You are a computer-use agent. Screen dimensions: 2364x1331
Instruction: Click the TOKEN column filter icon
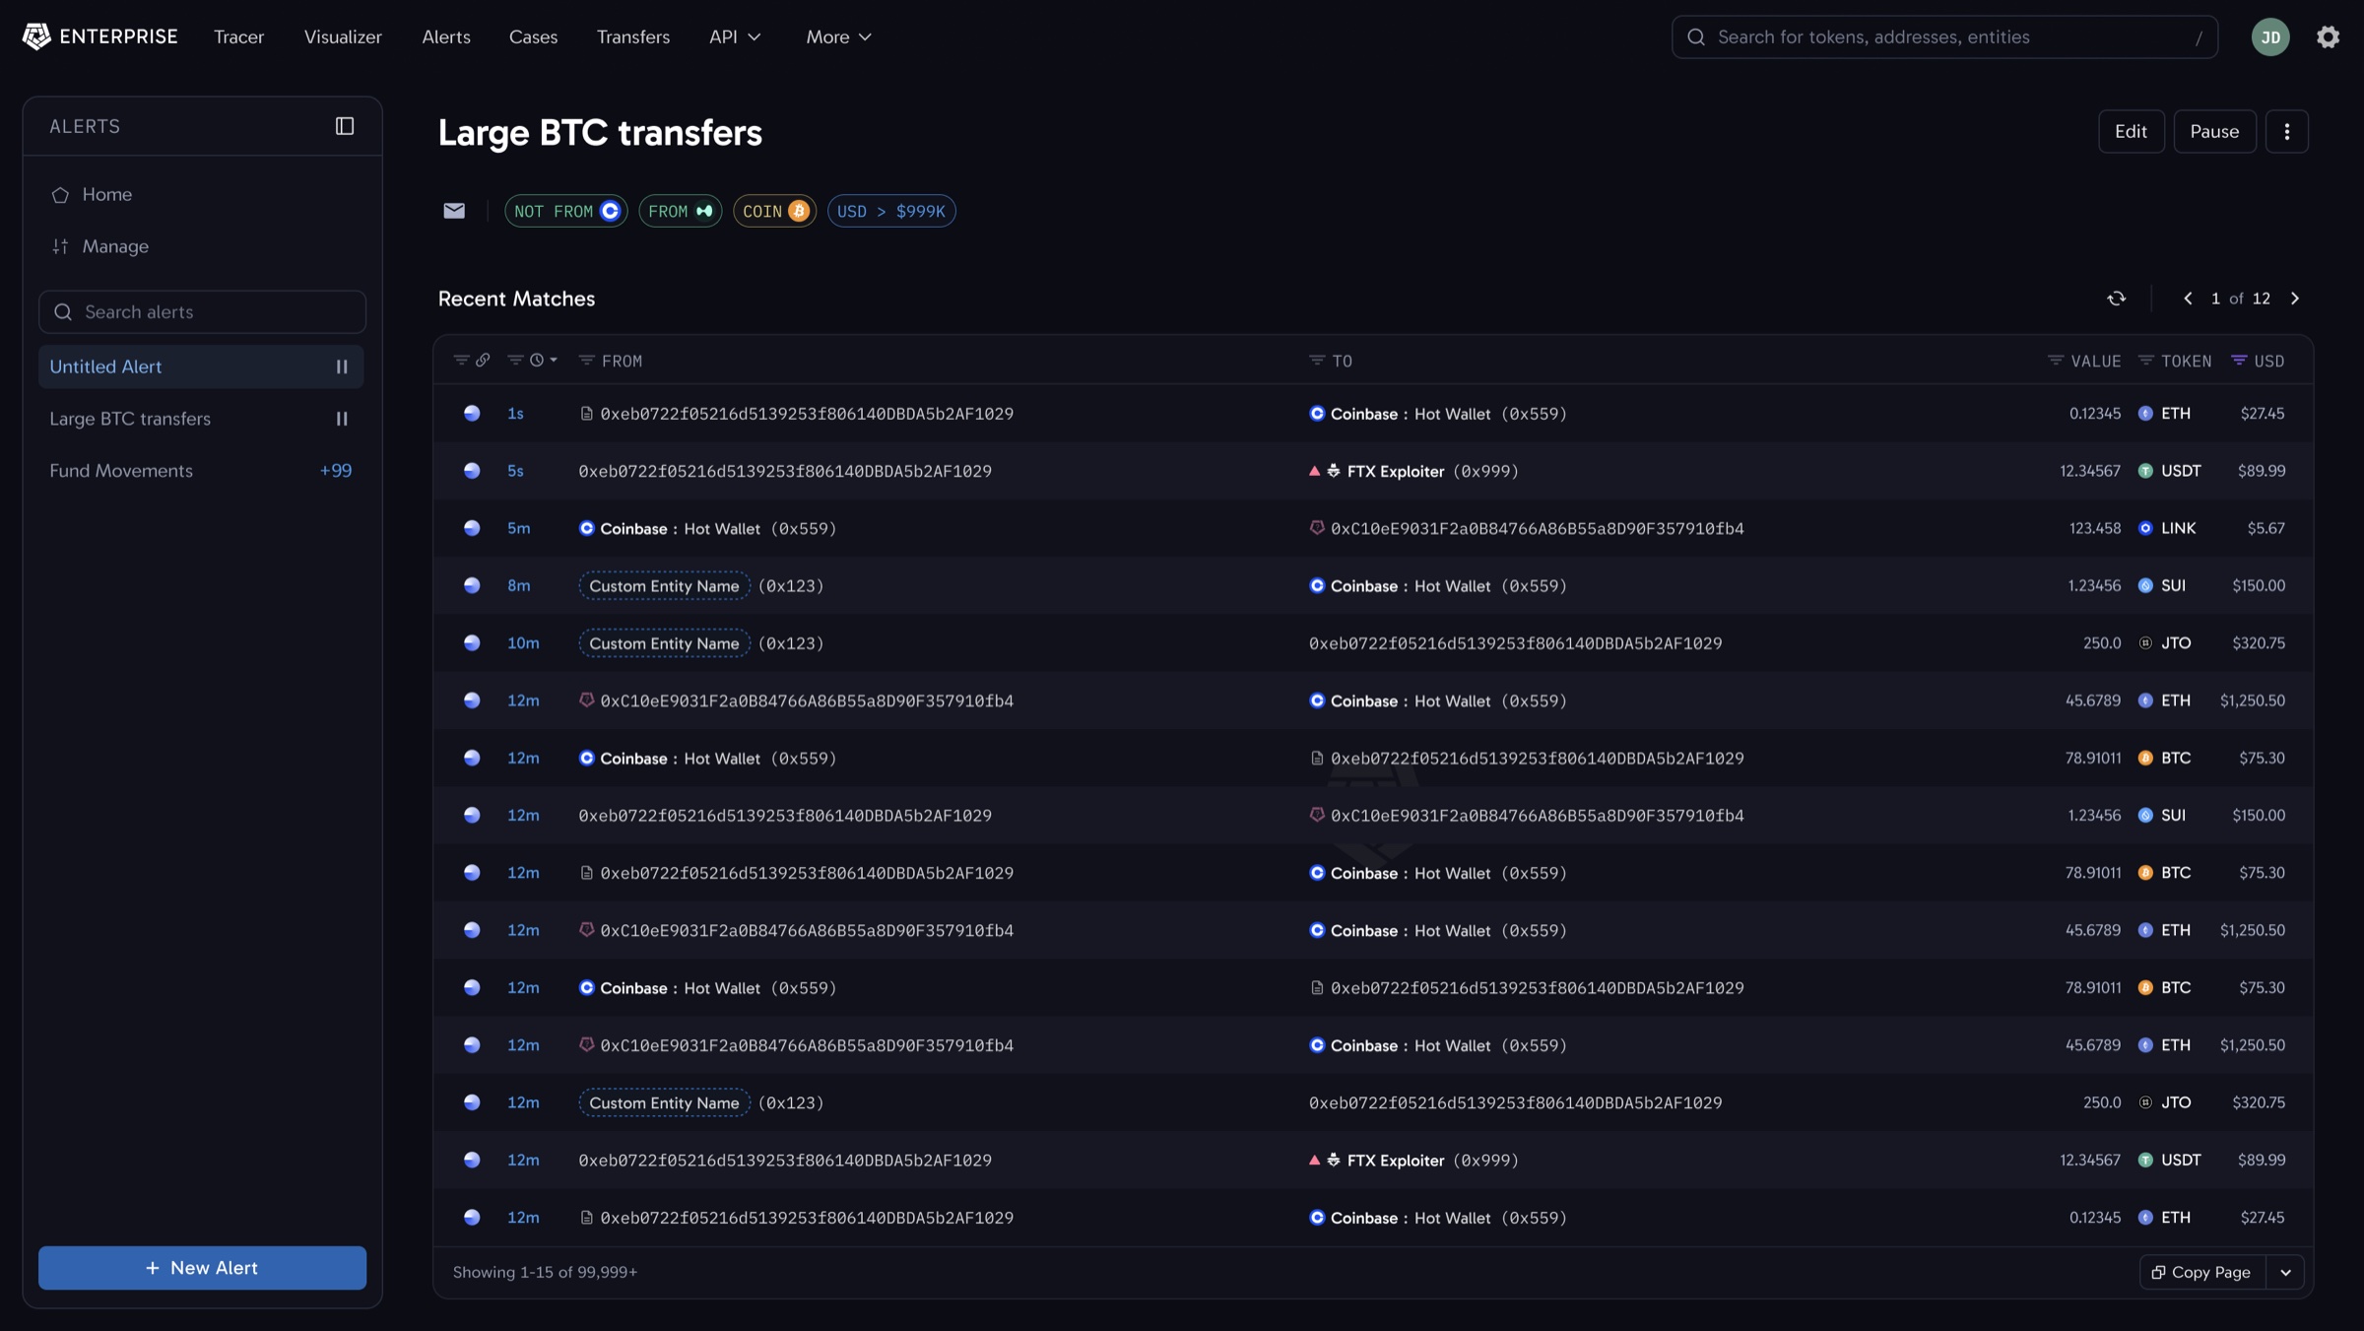point(2146,361)
